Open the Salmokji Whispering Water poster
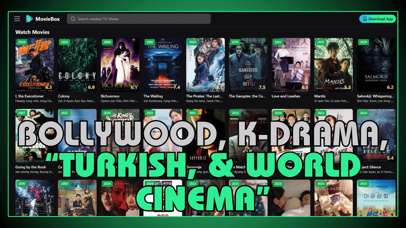Screen dimensions: 406x228 pos(377,65)
